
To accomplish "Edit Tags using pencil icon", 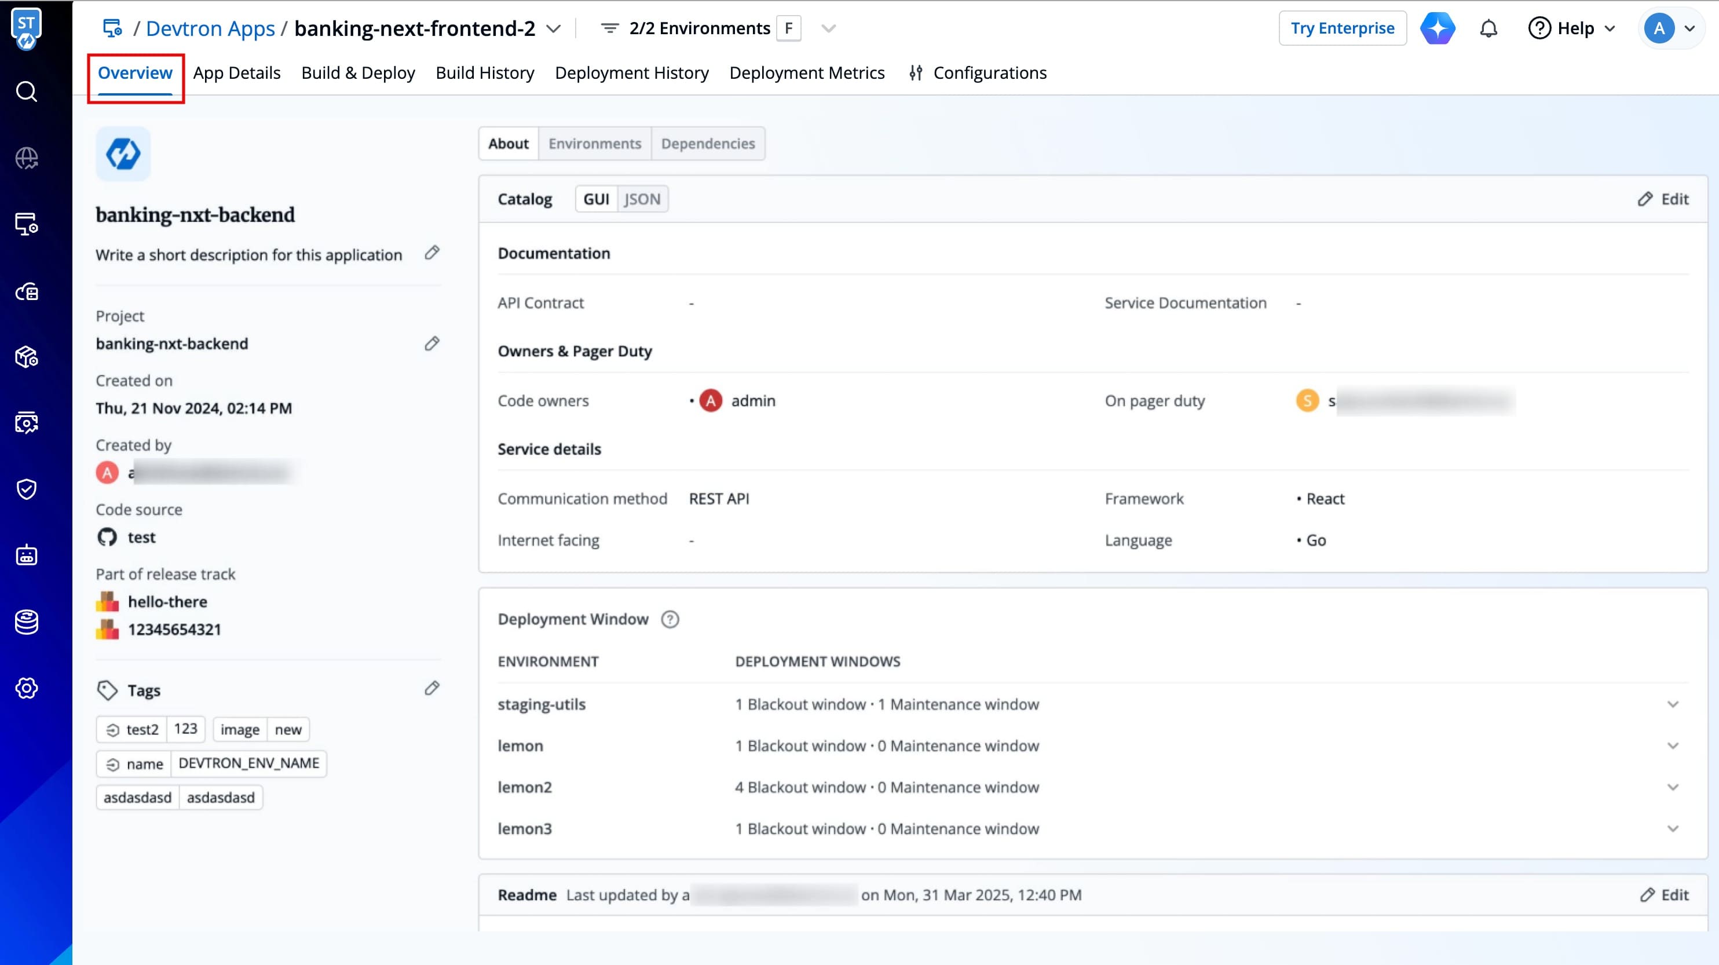I will pyautogui.click(x=431, y=689).
